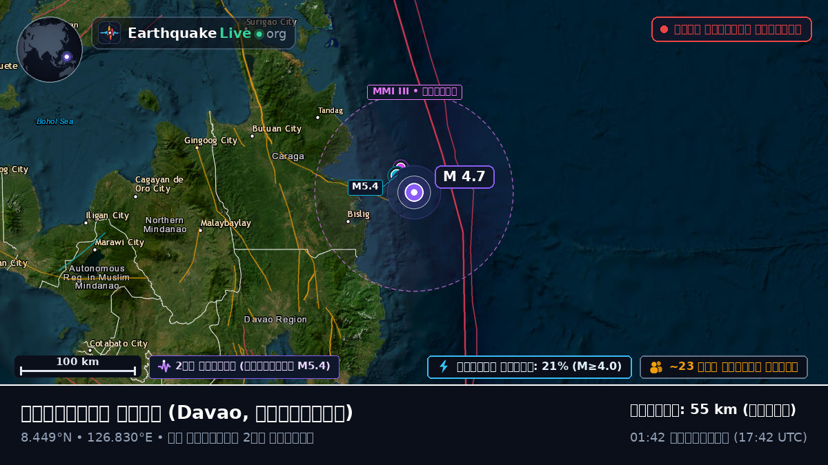Click the lightning bolt icon beside 21%
This screenshot has width=828, height=465.
444,366
